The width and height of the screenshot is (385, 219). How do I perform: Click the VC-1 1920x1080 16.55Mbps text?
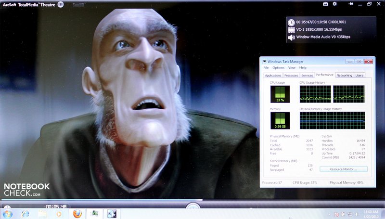coord(319,29)
